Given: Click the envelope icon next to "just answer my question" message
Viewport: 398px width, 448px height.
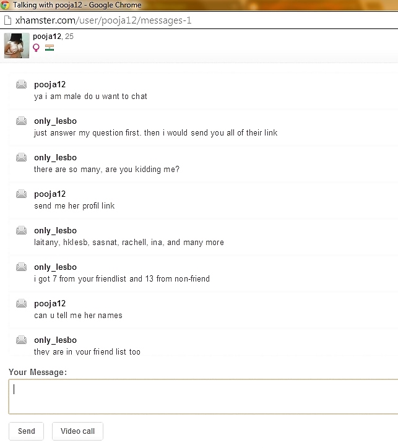Looking at the screenshot, I should 21,121.
